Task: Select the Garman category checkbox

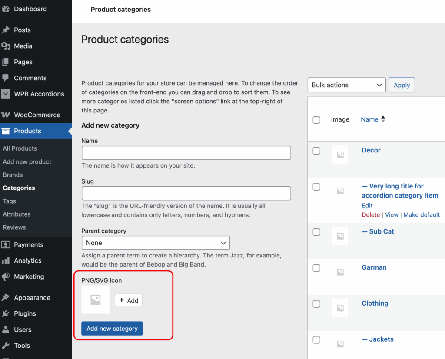Action: pyautogui.click(x=316, y=268)
